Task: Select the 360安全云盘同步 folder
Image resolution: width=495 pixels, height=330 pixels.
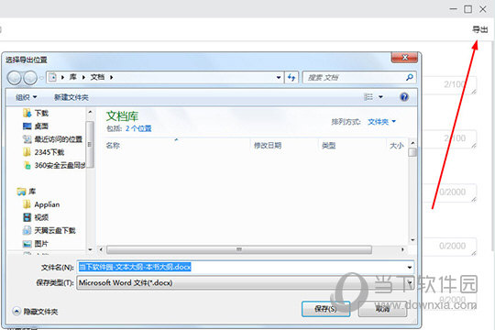Action: [54, 166]
